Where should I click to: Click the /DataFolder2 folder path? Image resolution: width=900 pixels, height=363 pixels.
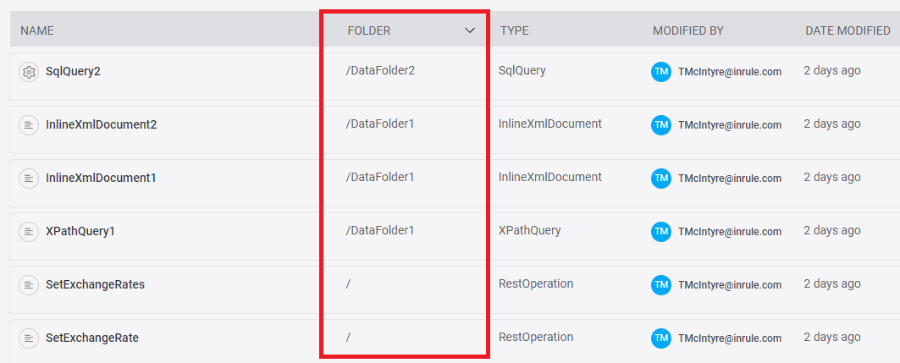click(x=380, y=71)
